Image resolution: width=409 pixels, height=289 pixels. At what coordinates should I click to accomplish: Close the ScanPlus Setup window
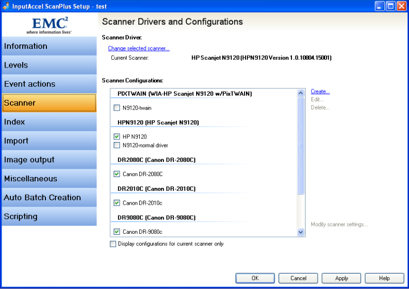tap(402, 6)
